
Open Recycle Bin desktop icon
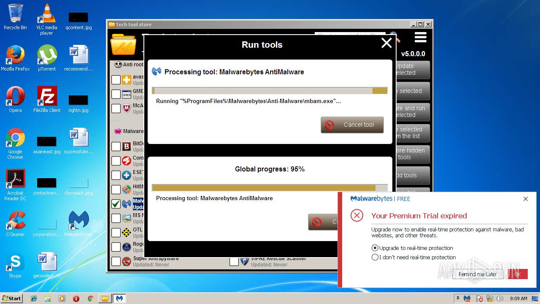click(15, 17)
